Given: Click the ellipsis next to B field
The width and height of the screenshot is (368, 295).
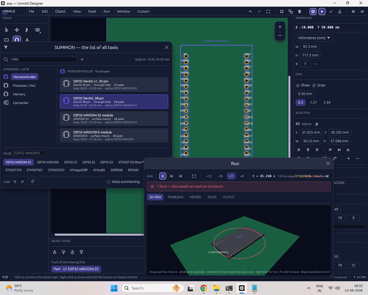Looking at the screenshot, I should pos(316,64).
